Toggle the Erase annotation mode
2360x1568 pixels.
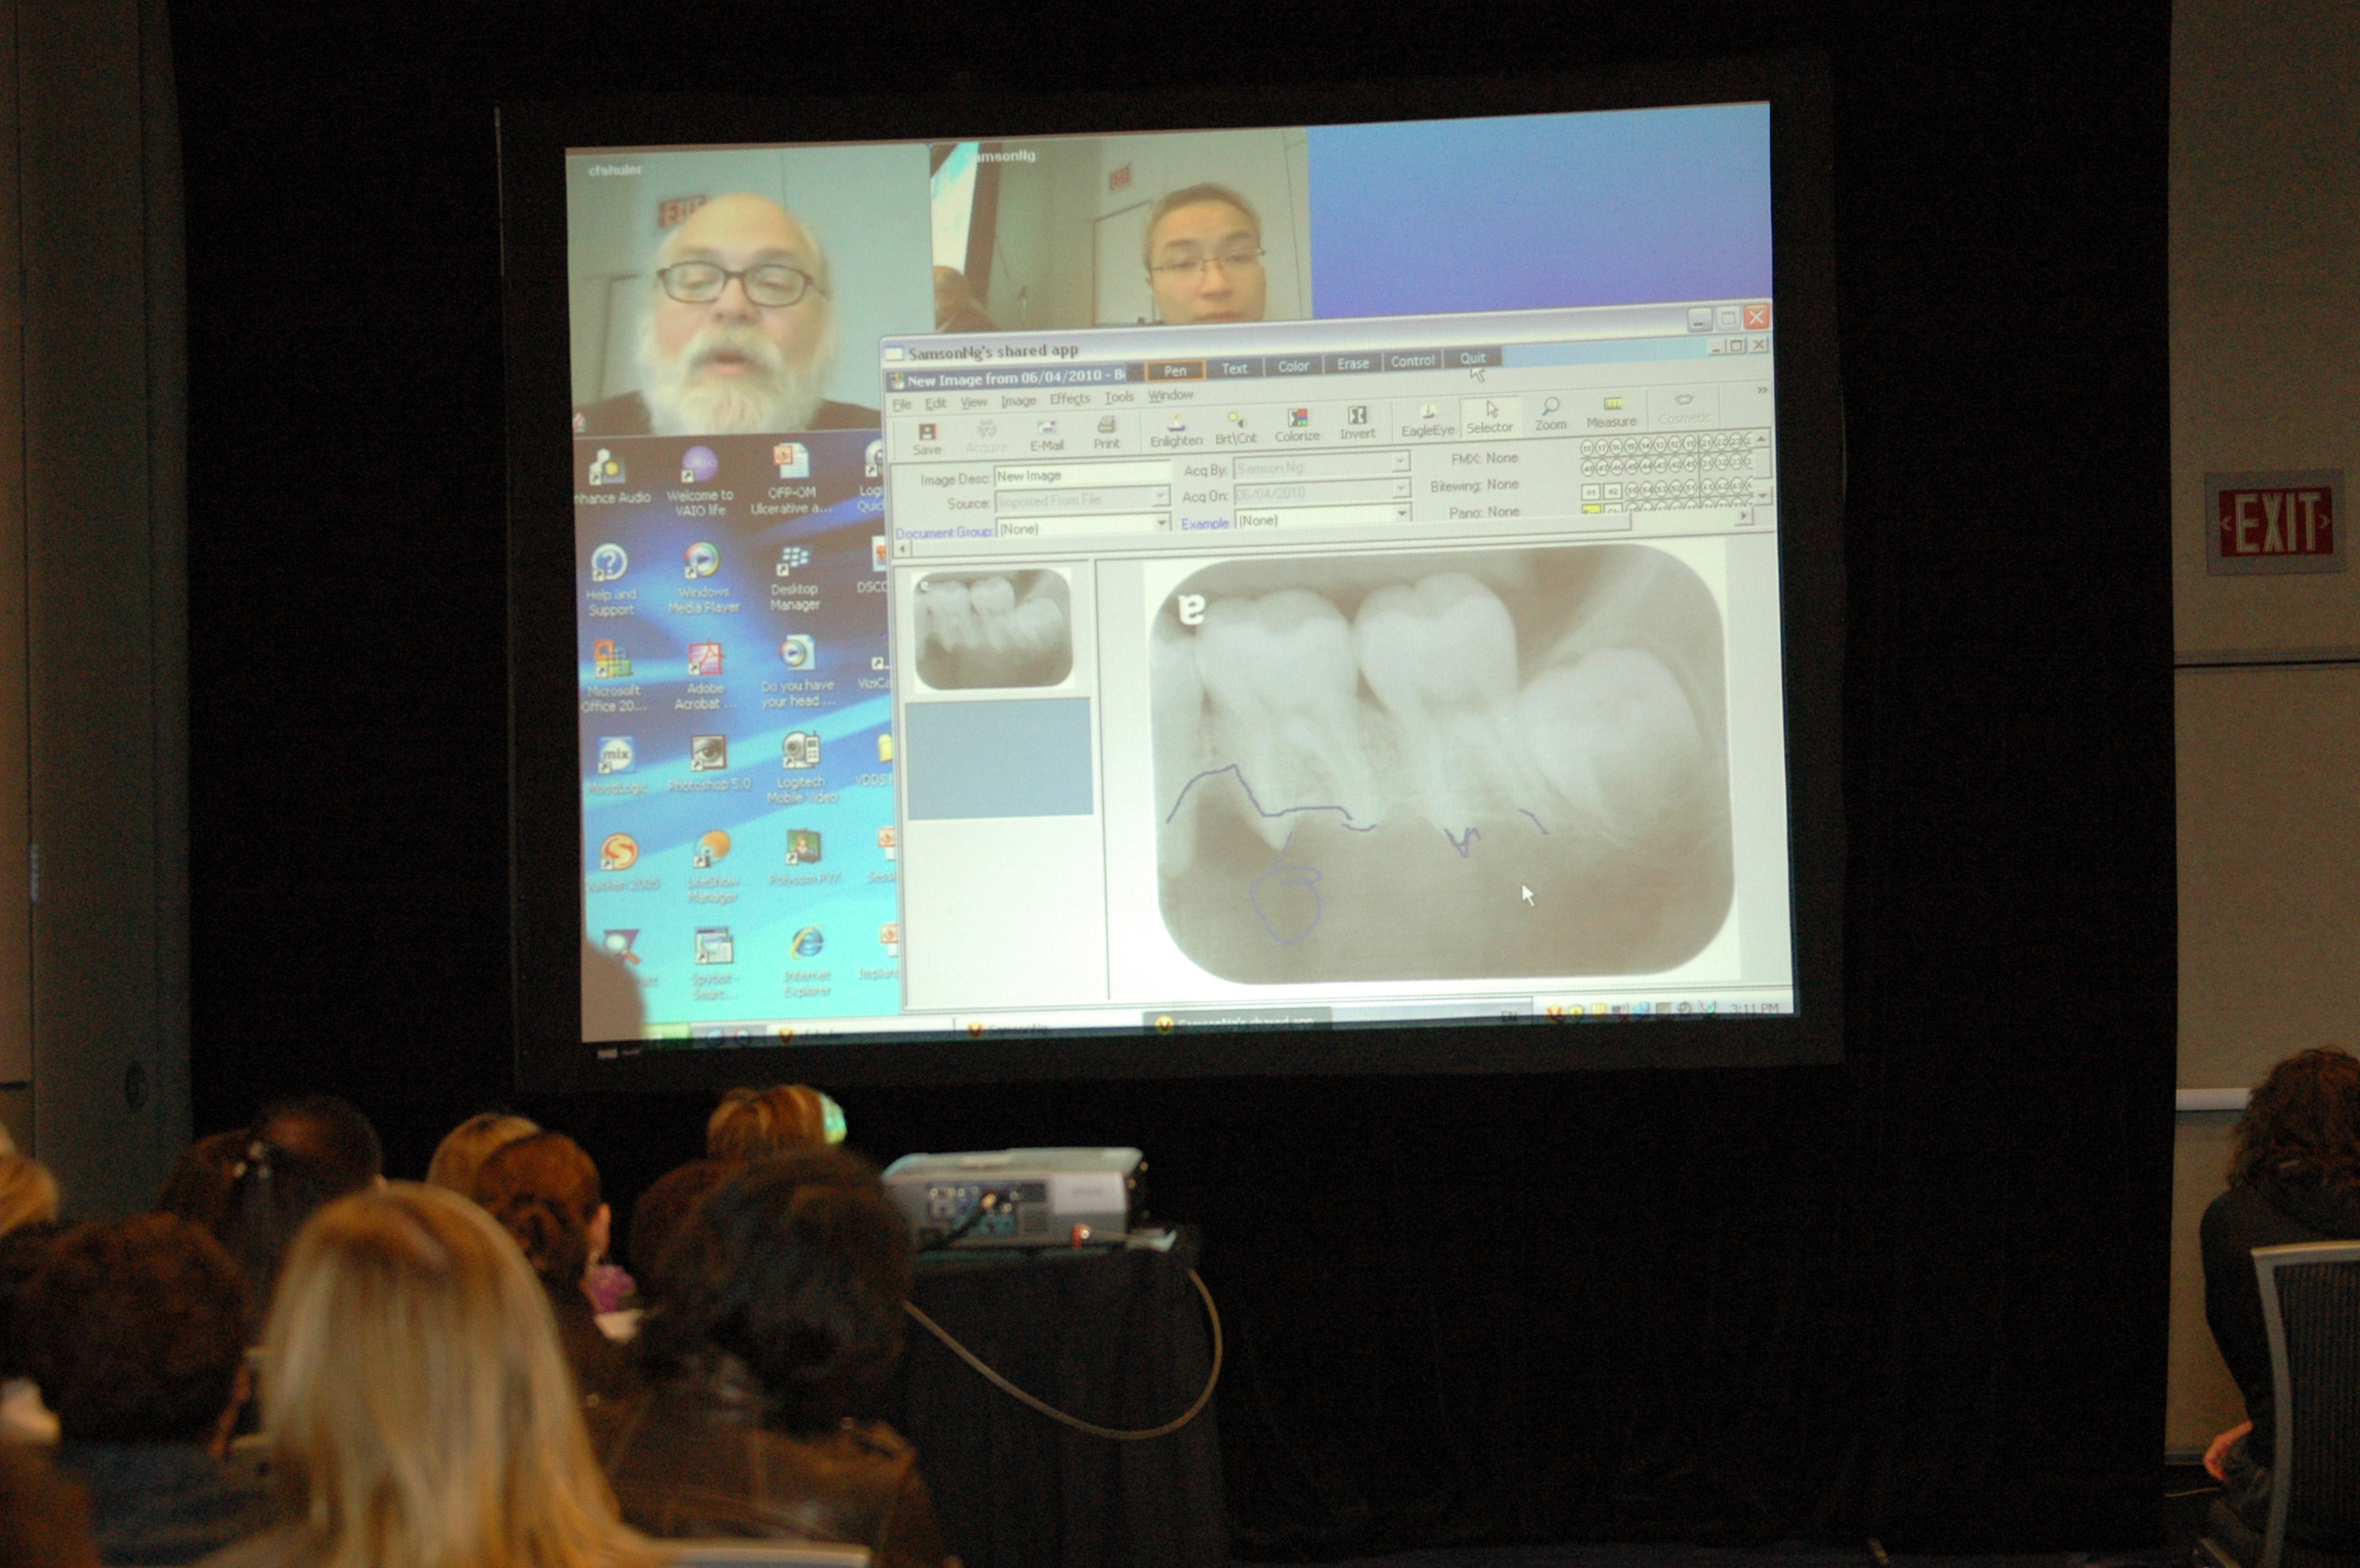[1353, 364]
